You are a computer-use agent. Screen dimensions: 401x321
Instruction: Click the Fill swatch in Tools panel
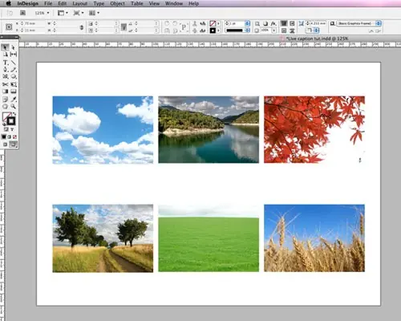coord(6,116)
